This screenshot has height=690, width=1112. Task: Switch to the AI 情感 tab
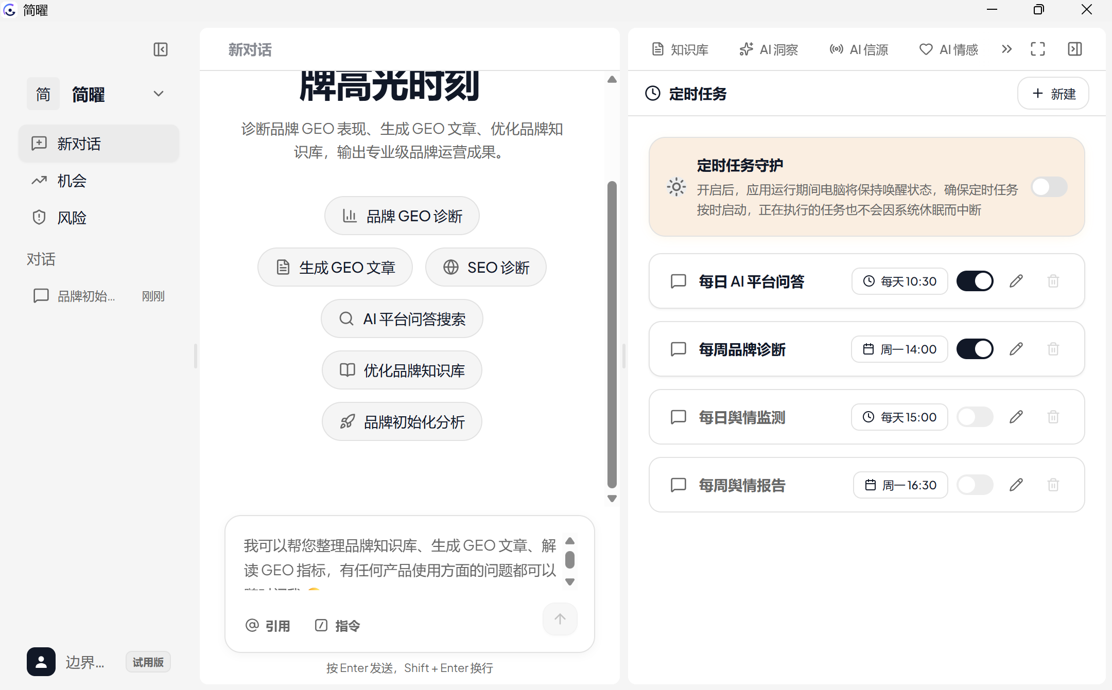tap(948, 49)
